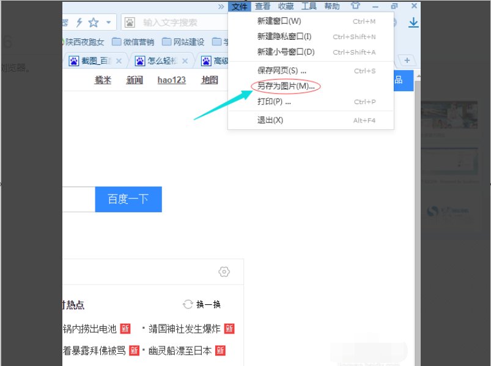Refresh hot topics with 换一换
Viewport: 491px width, 366px height.
click(202, 304)
